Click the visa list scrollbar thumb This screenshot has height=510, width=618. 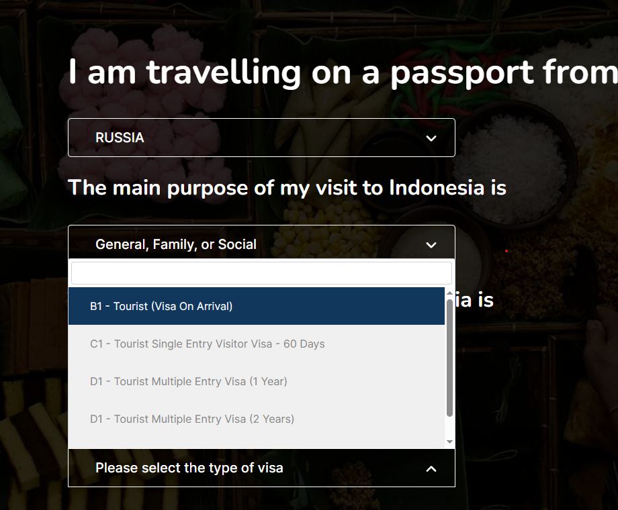click(449, 356)
